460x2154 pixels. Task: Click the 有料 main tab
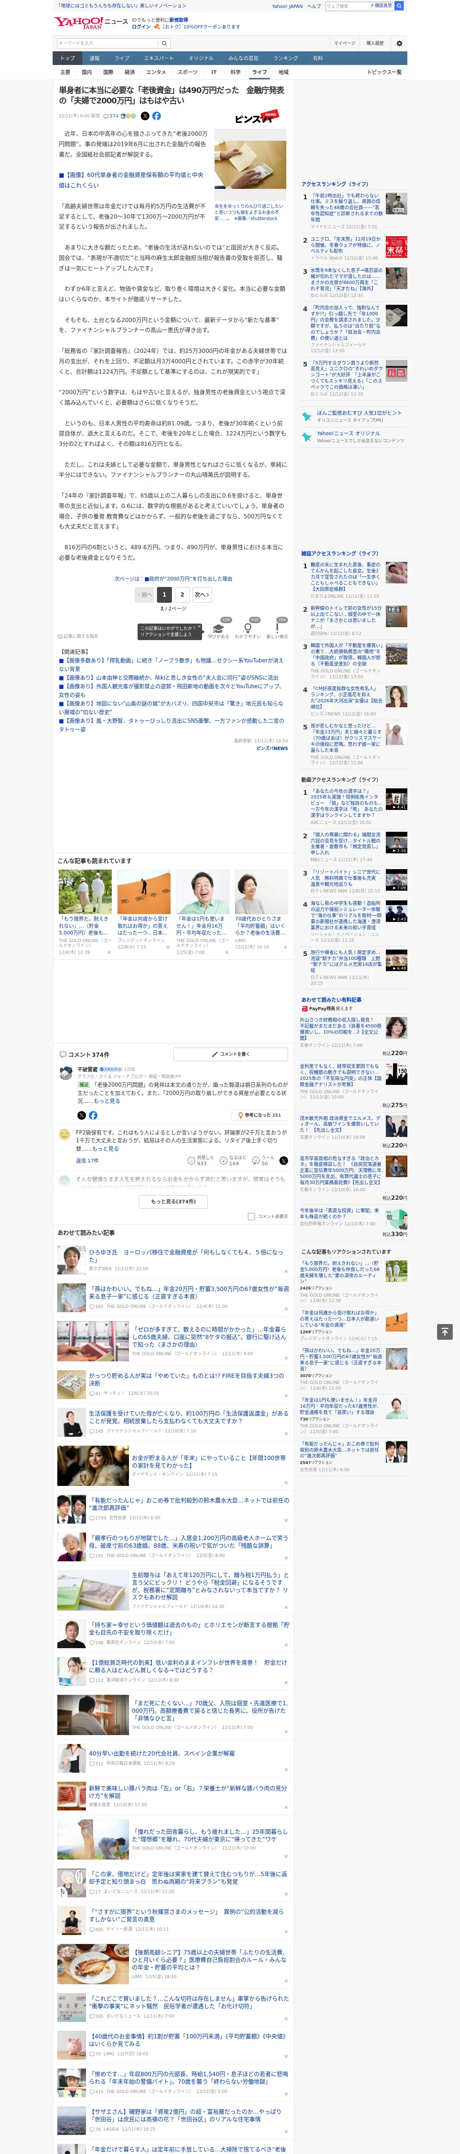(x=317, y=59)
